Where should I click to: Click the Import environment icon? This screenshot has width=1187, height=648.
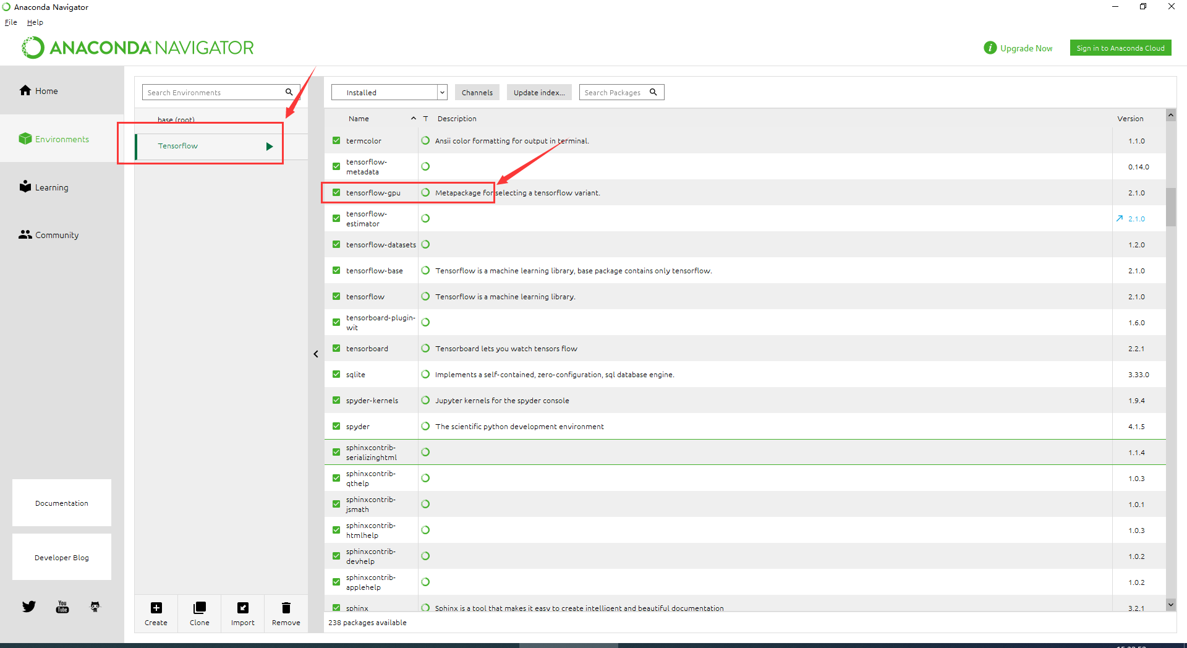click(243, 608)
